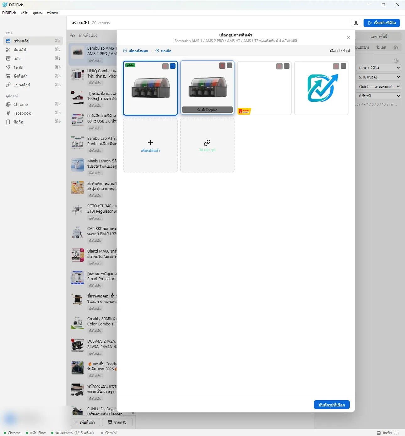The image size is (405, 436).
Task: Select the Chrome device entry
Action: [x=33, y=104]
